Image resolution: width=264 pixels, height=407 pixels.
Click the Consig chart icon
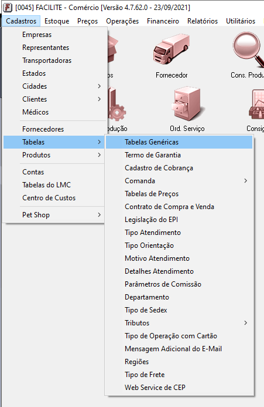coord(257,105)
